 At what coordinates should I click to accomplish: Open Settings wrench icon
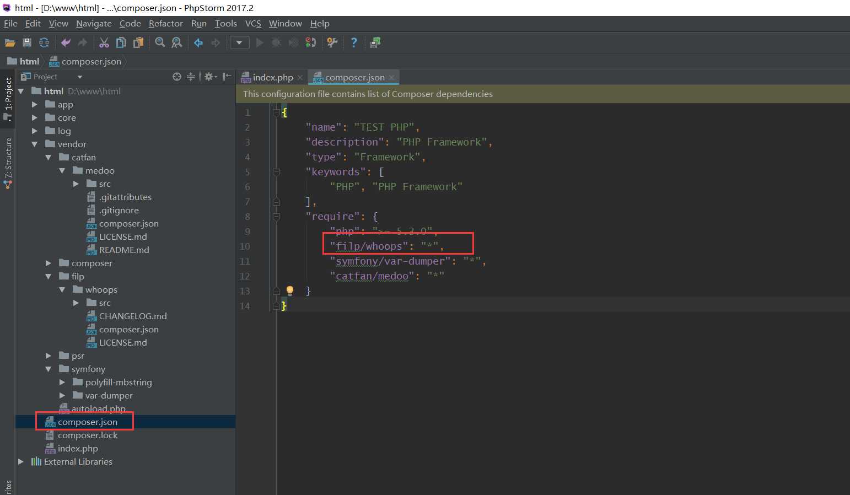(332, 42)
